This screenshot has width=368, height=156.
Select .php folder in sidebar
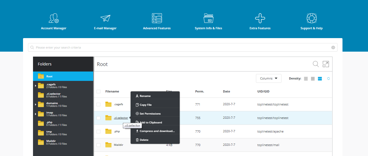point(63,123)
